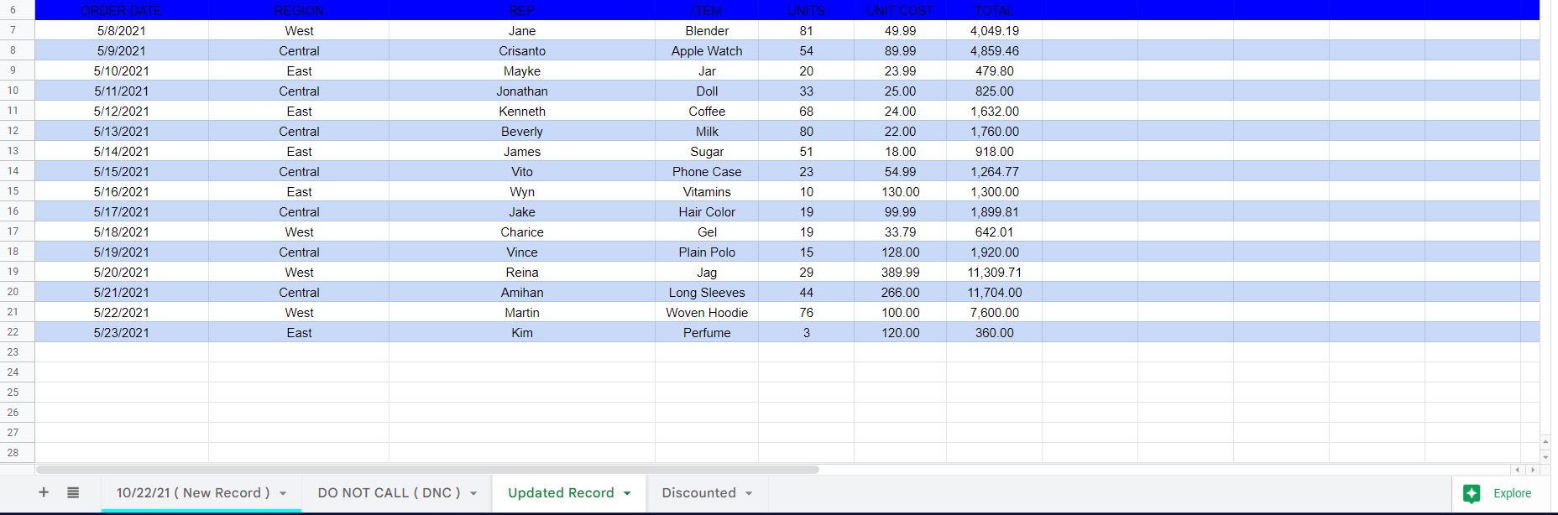Image resolution: width=1558 pixels, height=515 pixels.
Task: Select cell with date 5/23/2021
Action: tap(122, 332)
